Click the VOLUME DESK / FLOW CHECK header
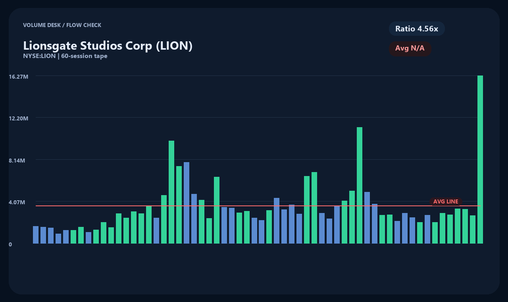The height and width of the screenshot is (302, 508). (x=62, y=25)
